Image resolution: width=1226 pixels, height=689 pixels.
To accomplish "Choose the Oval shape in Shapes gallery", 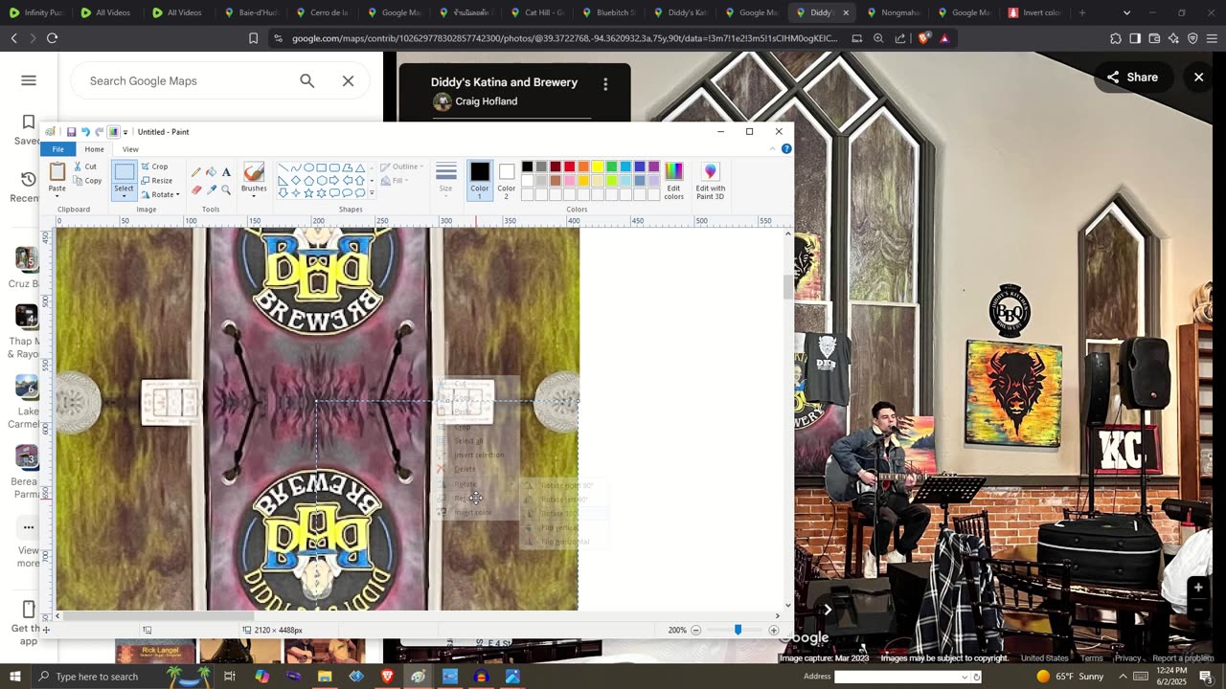I will (308, 167).
